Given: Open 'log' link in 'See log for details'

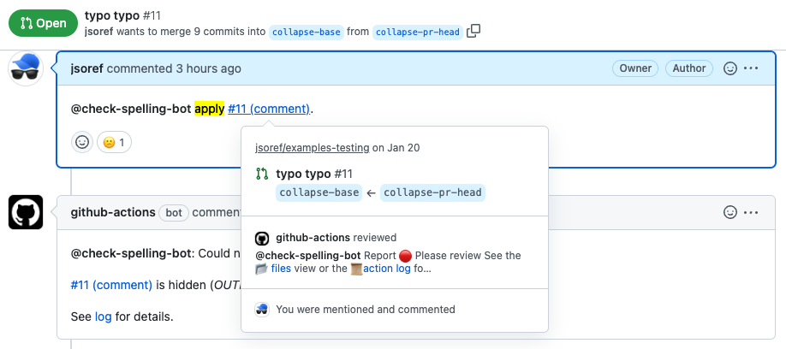Looking at the screenshot, I should click(x=103, y=317).
